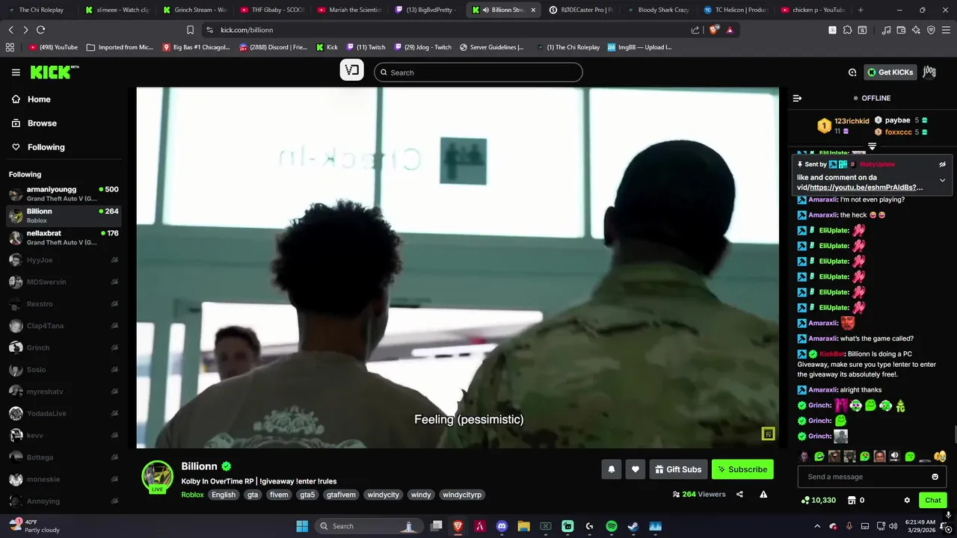This screenshot has width=957, height=538.
Task: Open the activity icon left of Get KICKs
Action: pos(852,72)
